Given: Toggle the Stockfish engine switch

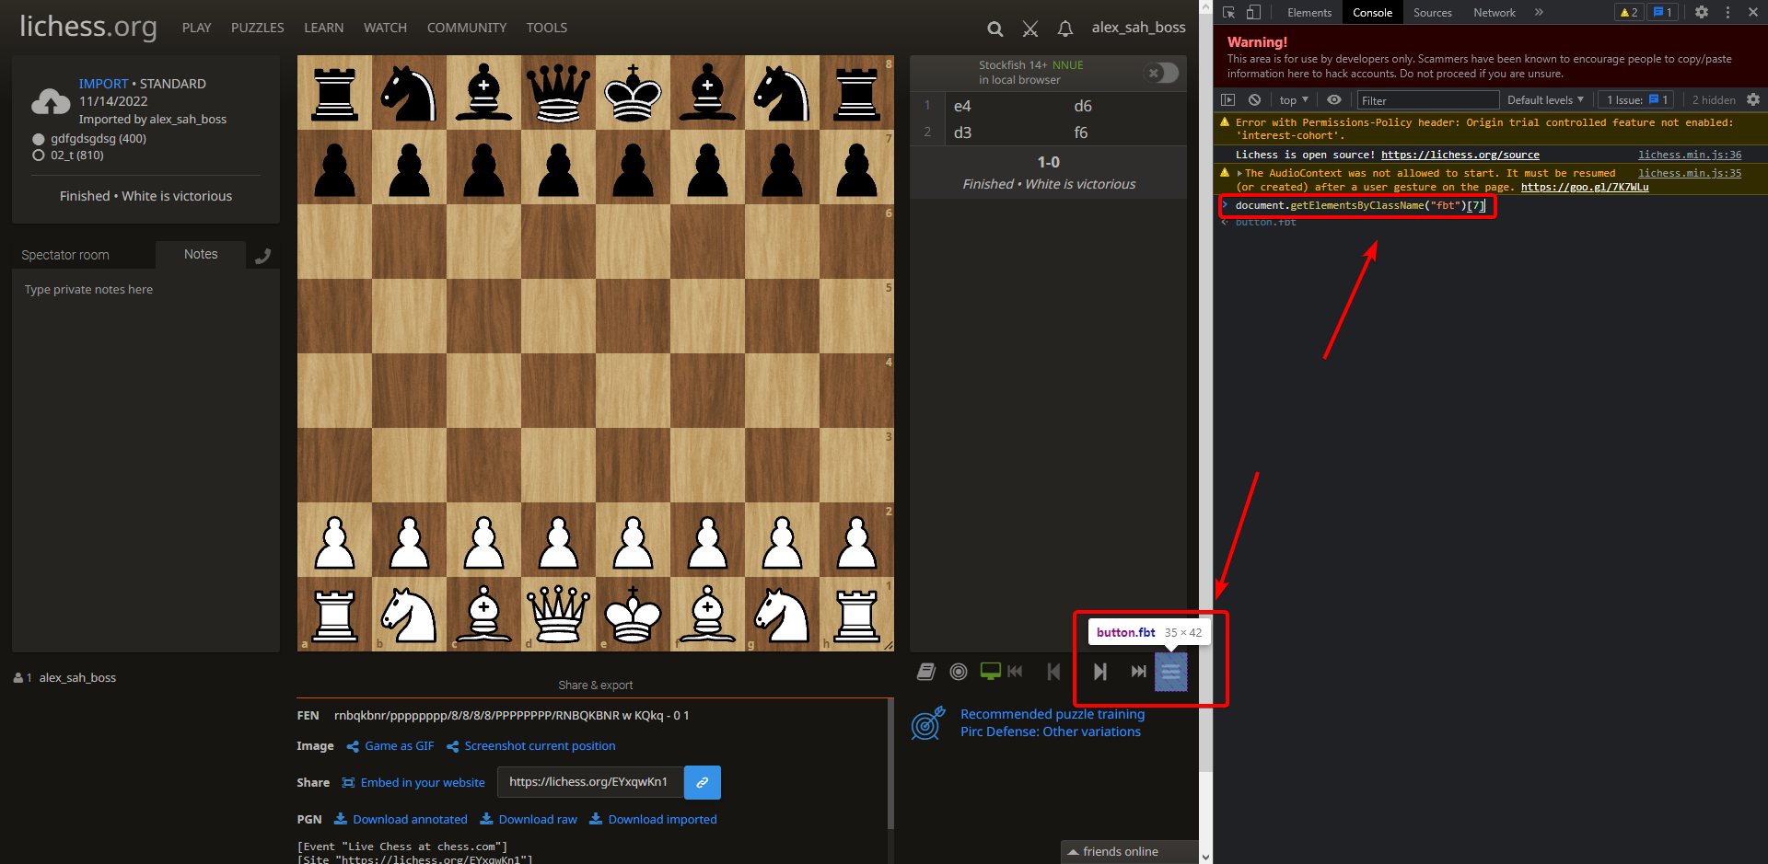Looking at the screenshot, I should pos(1161,73).
